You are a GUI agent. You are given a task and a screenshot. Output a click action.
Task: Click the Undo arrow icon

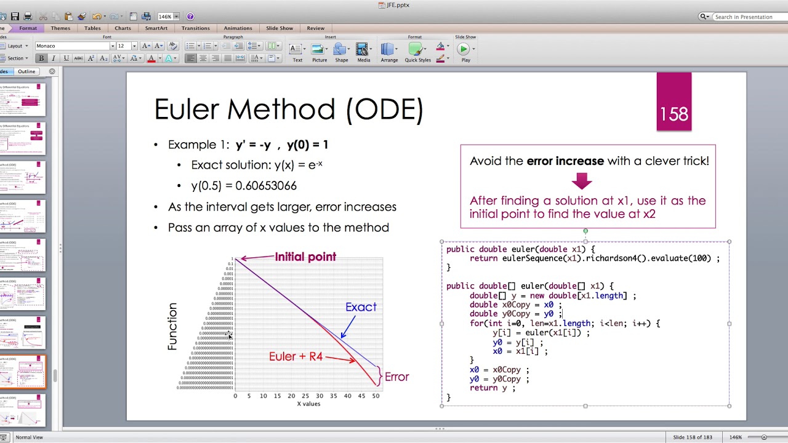tap(97, 17)
